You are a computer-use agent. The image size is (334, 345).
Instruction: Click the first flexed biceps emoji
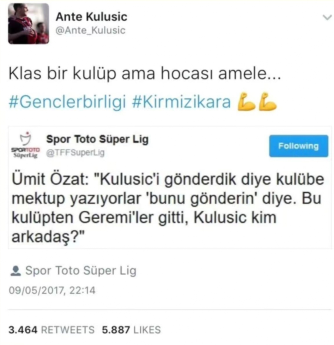(x=246, y=101)
